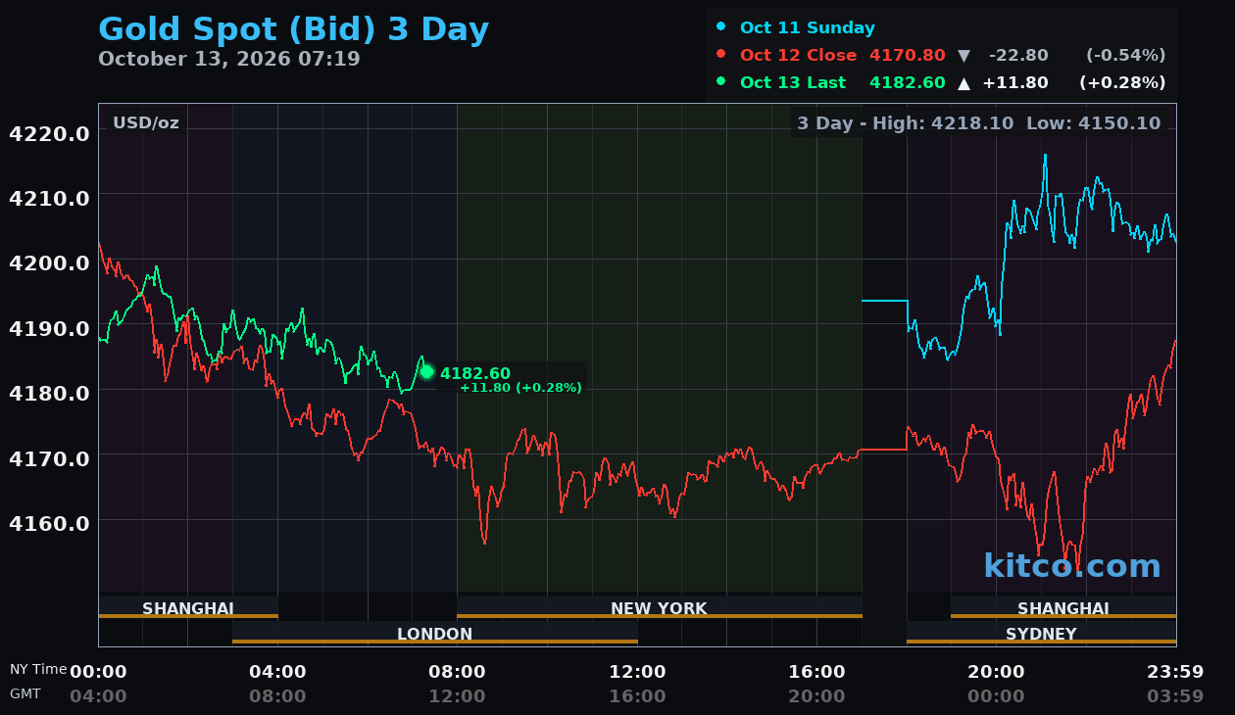The width and height of the screenshot is (1235, 715).
Task: Click the 12:00 NY time tick label
Action: [x=637, y=672]
